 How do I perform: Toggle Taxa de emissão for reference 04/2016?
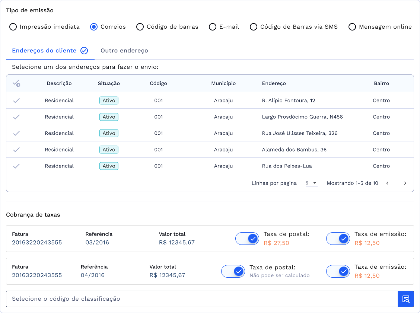click(x=338, y=272)
